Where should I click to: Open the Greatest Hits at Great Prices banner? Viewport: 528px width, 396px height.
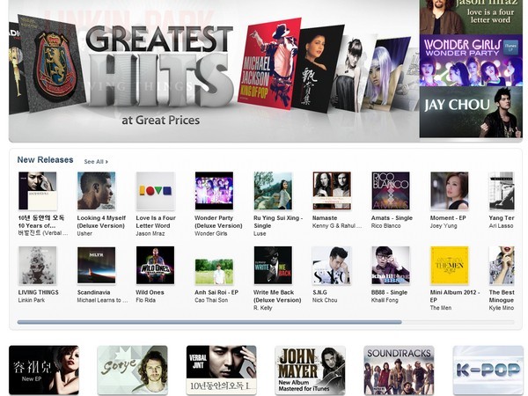tap(214, 70)
